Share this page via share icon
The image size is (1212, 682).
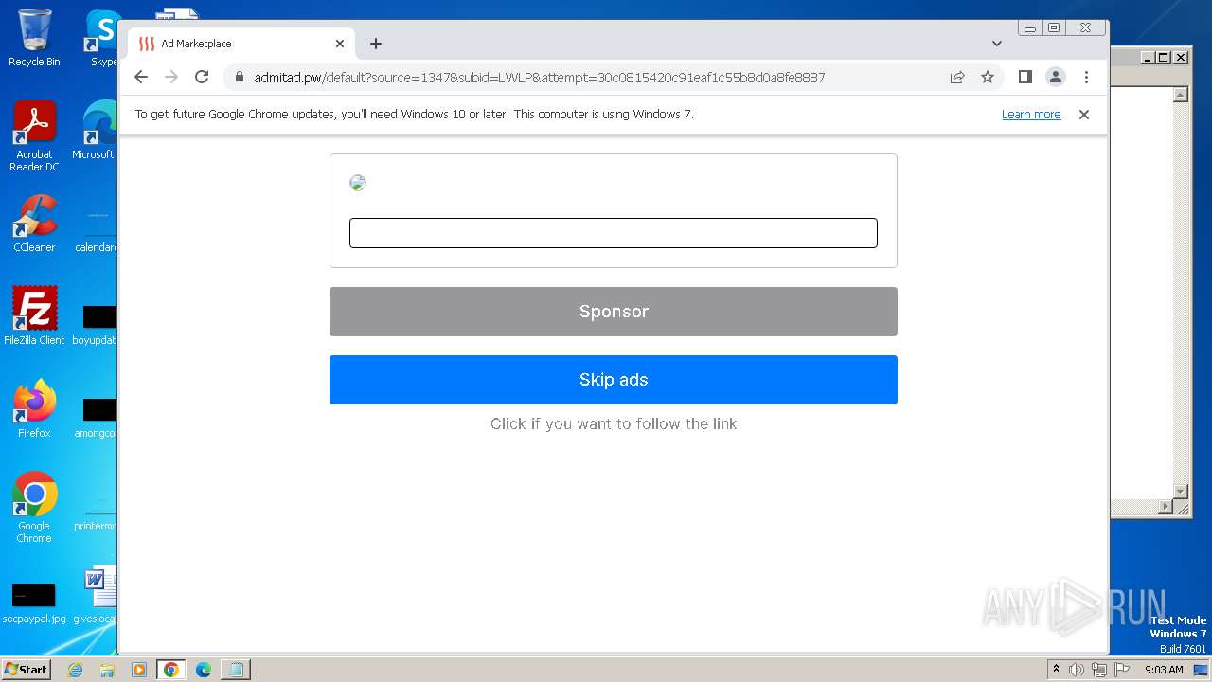957,77
